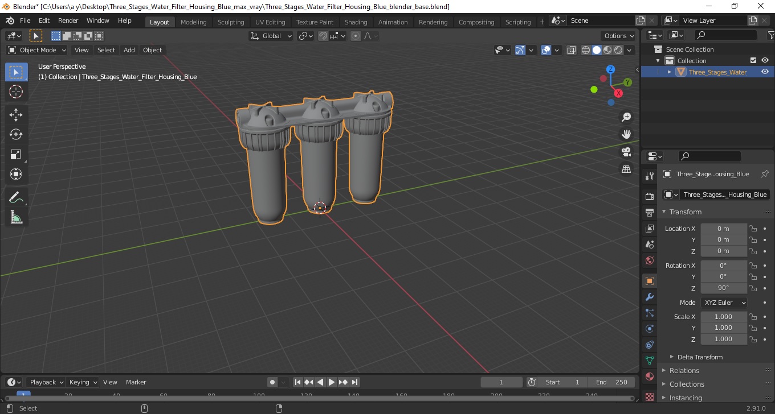This screenshot has width=775, height=414.
Task: Open the Render menu
Action: coord(68,20)
